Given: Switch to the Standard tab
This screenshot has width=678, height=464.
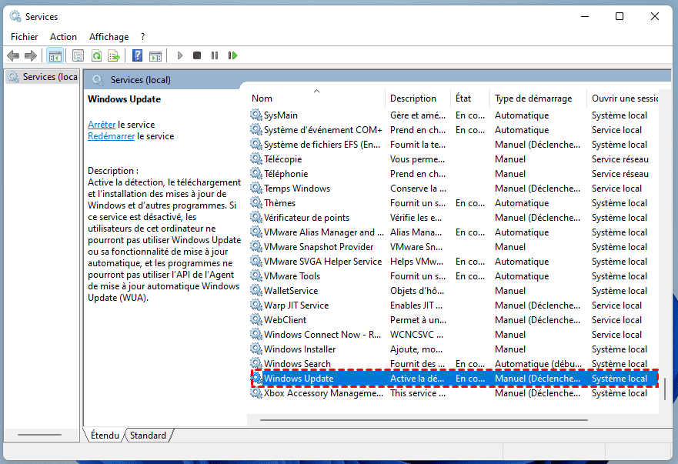Looking at the screenshot, I should (148, 436).
